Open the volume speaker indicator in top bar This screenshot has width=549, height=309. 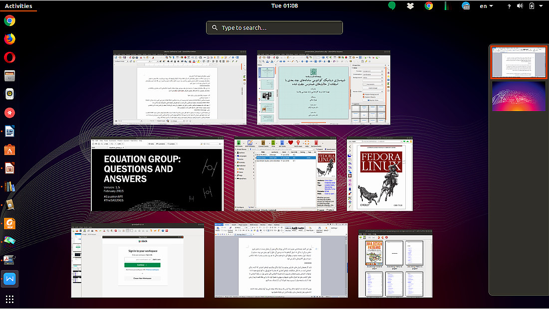coord(520,6)
